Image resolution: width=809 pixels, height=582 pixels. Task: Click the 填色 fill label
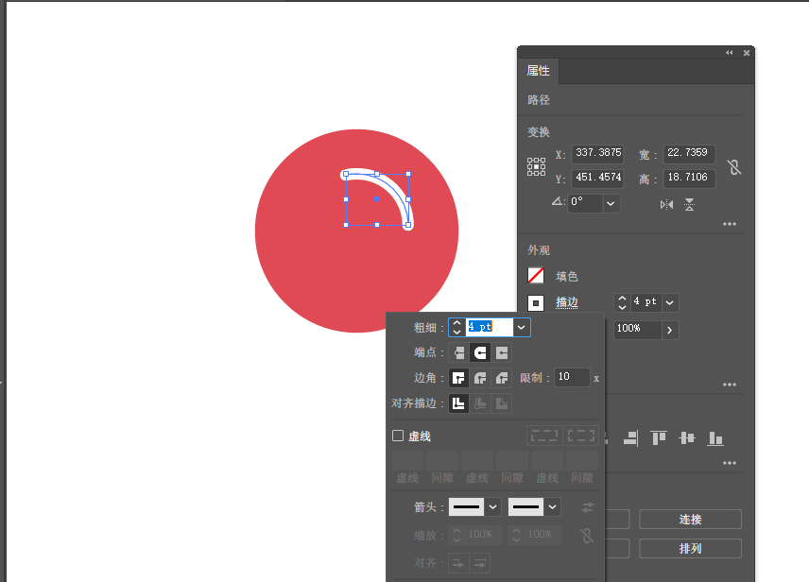(x=566, y=277)
